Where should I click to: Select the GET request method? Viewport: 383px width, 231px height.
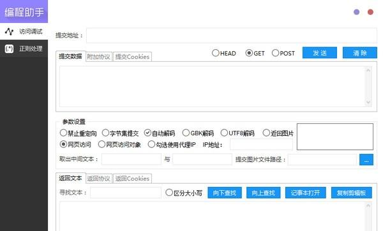(x=255, y=53)
